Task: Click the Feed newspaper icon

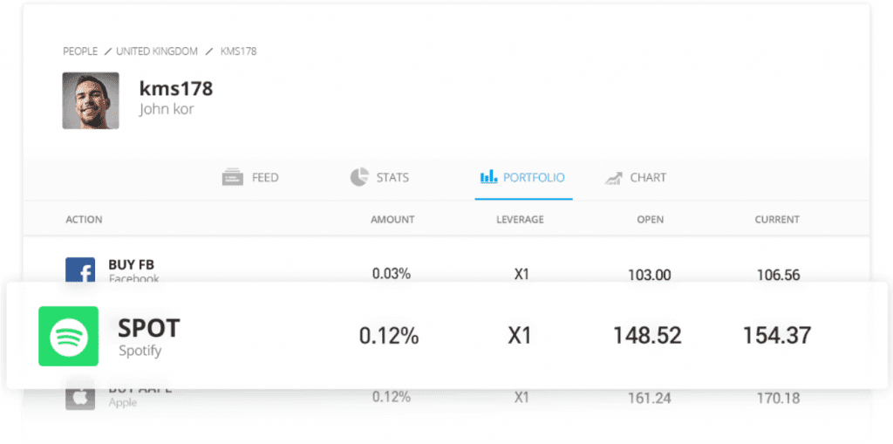Action: (x=233, y=177)
